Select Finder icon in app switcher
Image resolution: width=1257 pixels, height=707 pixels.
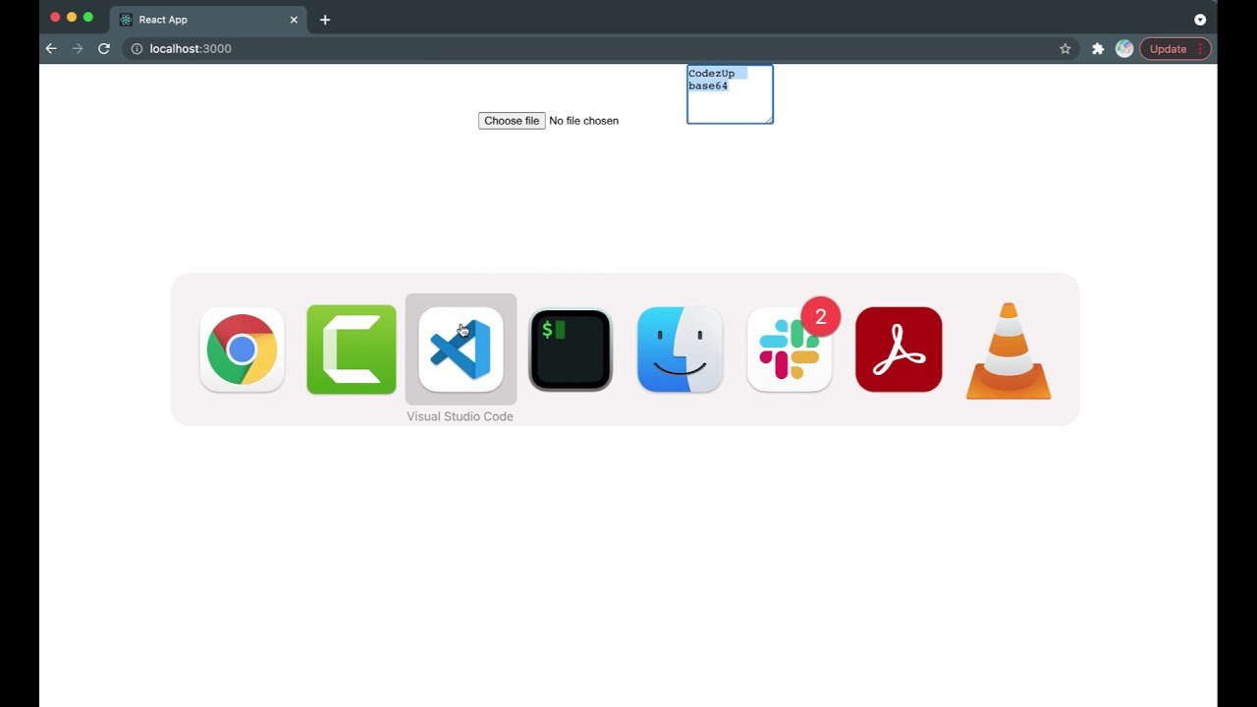680,350
